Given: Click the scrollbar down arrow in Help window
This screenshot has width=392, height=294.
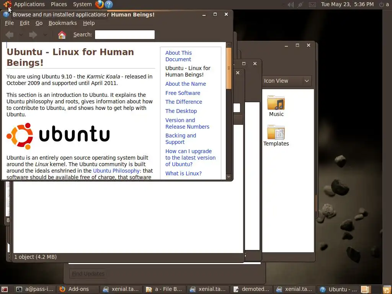Looking at the screenshot, I should tap(229, 176).
